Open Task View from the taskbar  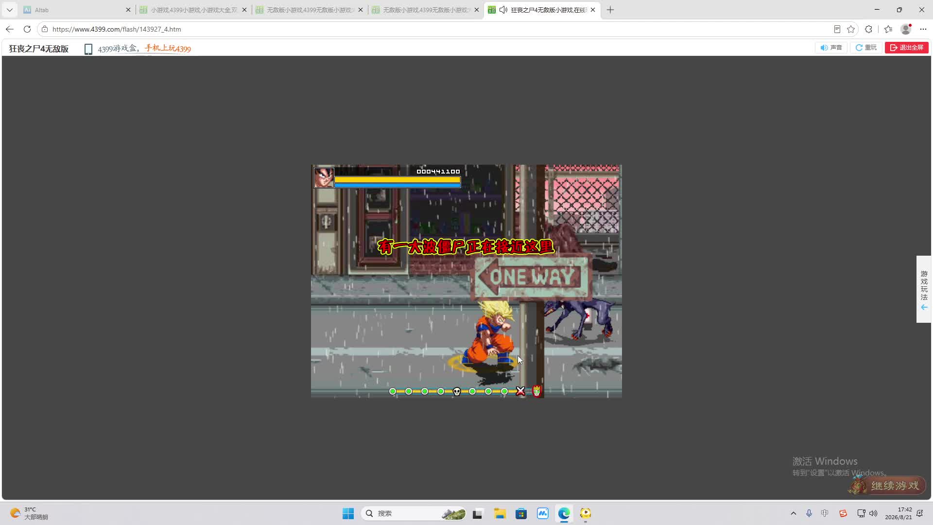(x=477, y=513)
